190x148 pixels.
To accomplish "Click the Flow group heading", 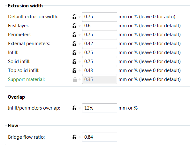I will (13, 126).
